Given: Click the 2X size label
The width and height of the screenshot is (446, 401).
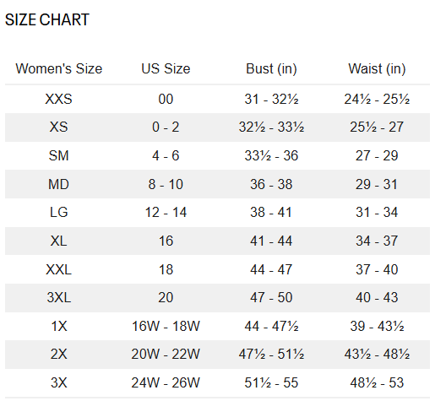Looking at the screenshot, I should 59,354.
